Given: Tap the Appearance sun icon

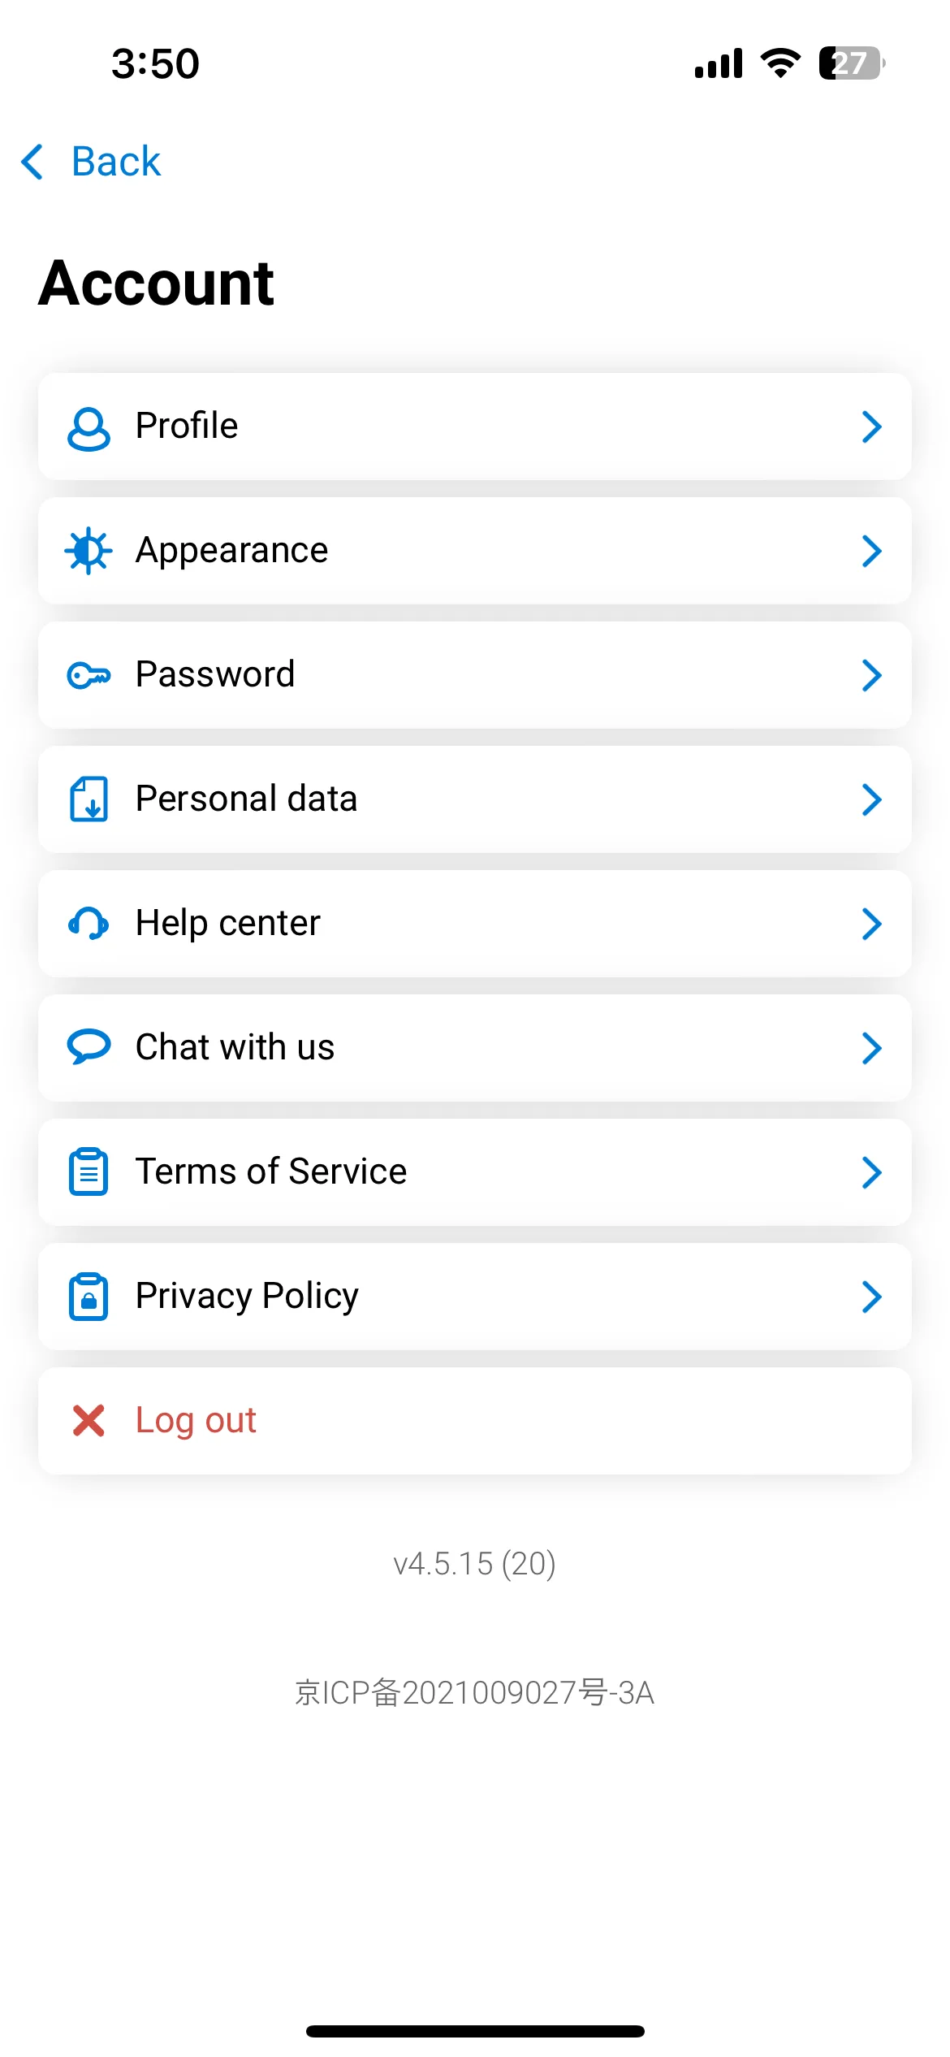Looking at the screenshot, I should [89, 552].
